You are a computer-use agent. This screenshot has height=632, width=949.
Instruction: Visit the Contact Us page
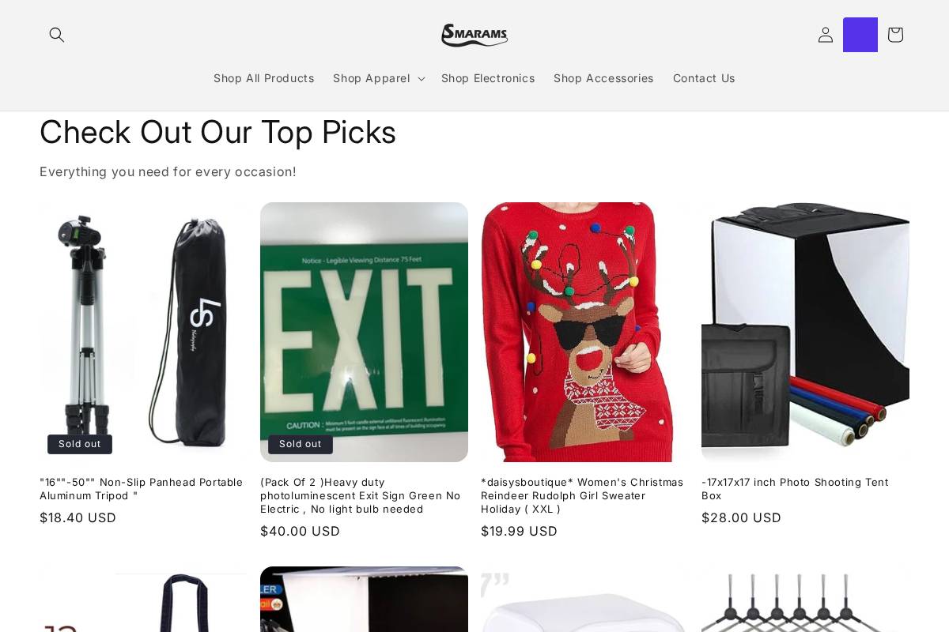coord(704,78)
